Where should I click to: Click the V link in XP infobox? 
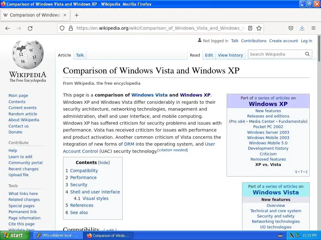[x=296, y=172]
